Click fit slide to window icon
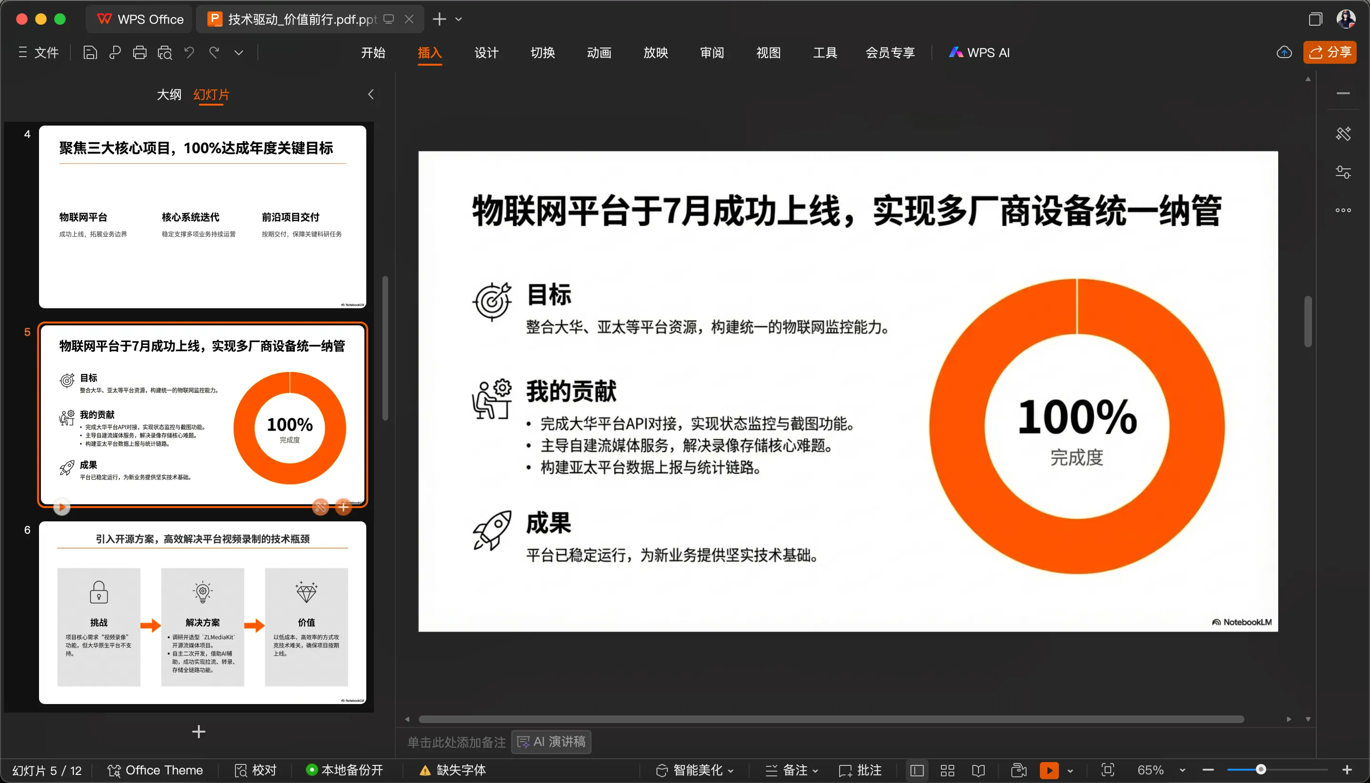 (1107, 770)
